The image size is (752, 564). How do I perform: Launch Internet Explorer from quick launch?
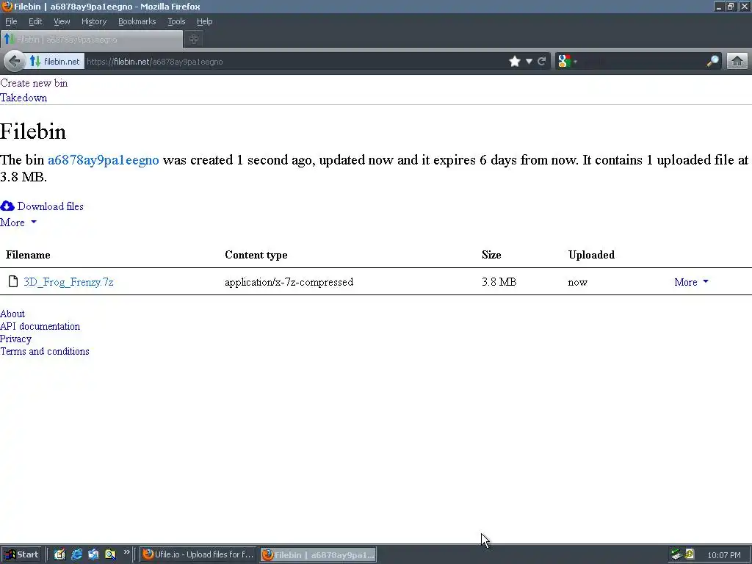76,554
